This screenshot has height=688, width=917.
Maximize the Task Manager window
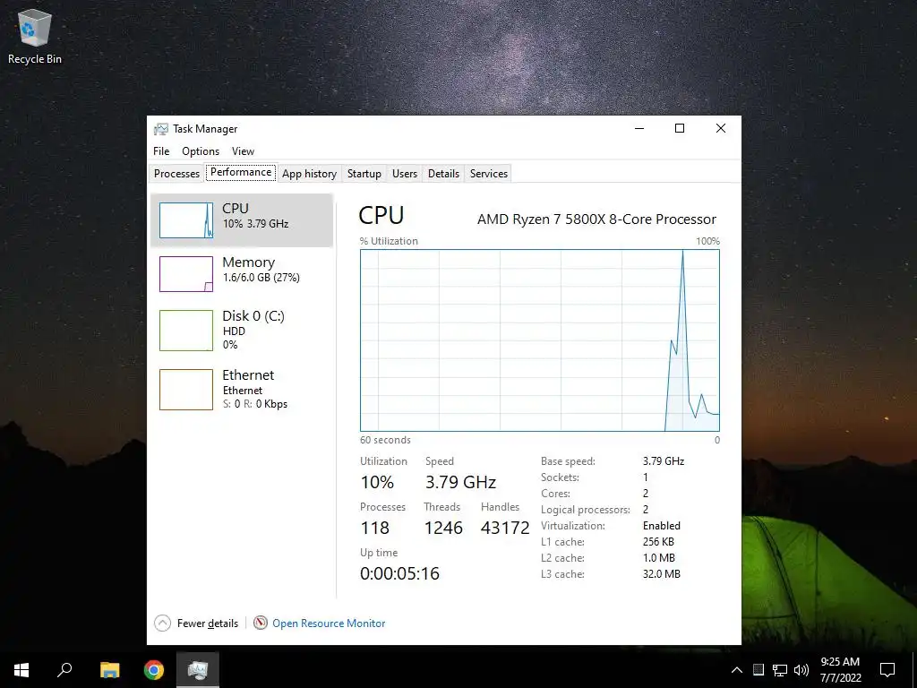pos(680,128)
